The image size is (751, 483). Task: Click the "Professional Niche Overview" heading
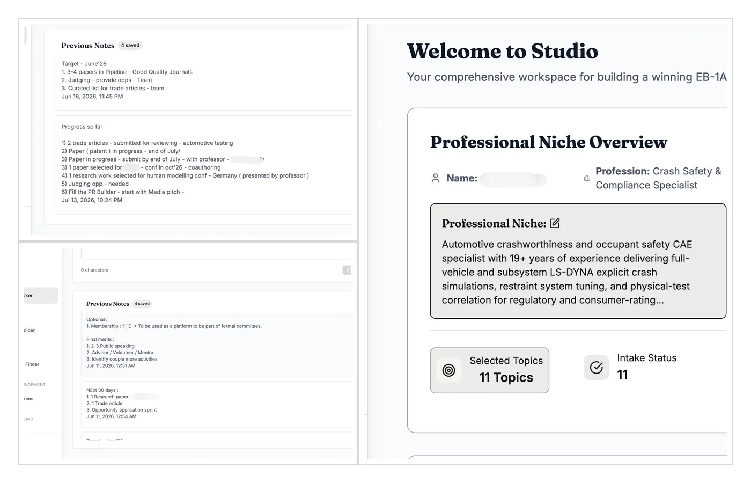tap(548, 142)
